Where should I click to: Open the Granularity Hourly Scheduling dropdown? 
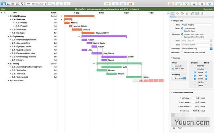pos(197,49)
